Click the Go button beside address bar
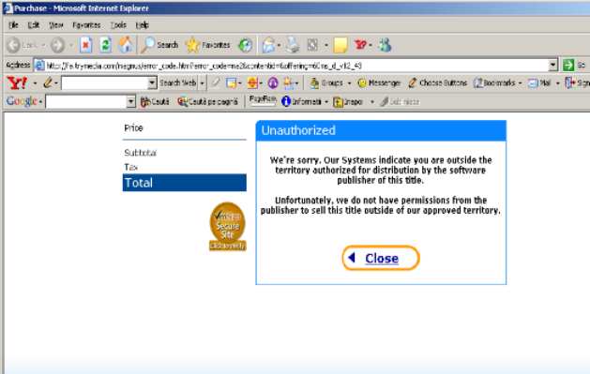Screen dimensions: 590x374 coord(574,65)
